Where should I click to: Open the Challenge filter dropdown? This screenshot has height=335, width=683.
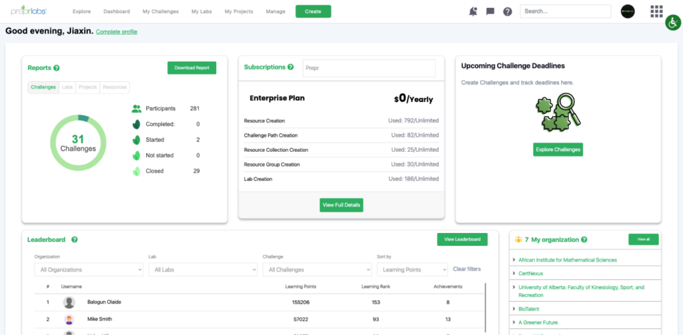[x=317, y=270]
